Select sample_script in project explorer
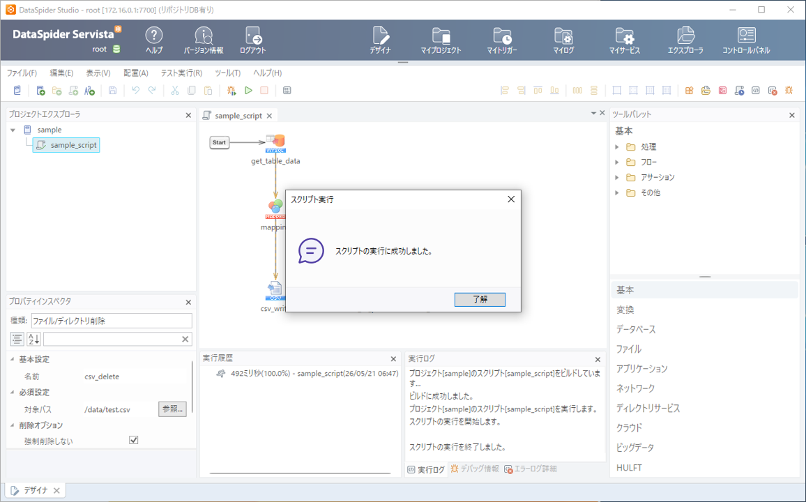Viewport: 806px width, 502px height. pyautogui.click(x=66, y=146)
